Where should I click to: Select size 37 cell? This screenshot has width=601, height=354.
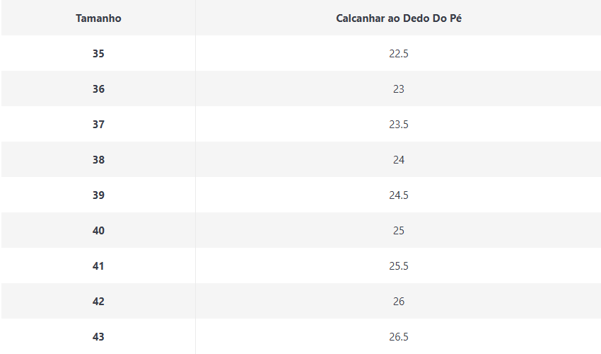point(98,124)
